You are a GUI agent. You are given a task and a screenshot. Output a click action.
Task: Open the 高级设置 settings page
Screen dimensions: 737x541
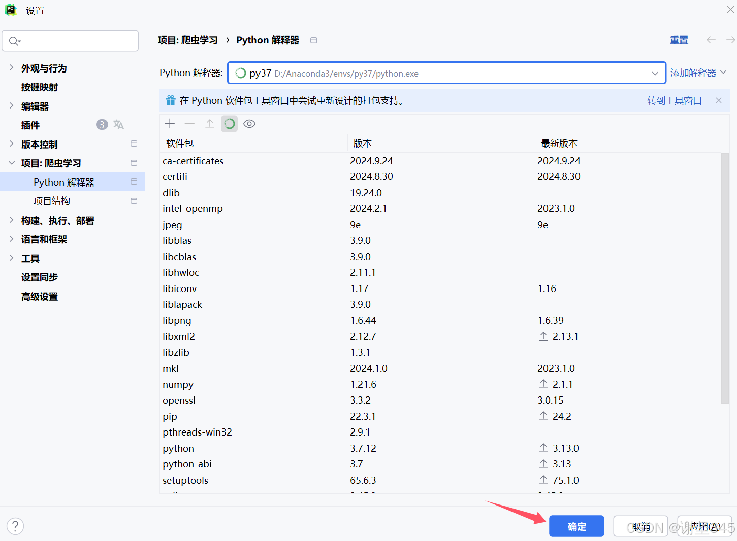(40, 297)
